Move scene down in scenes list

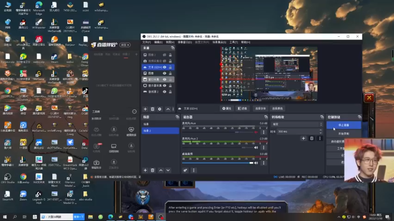168,170
